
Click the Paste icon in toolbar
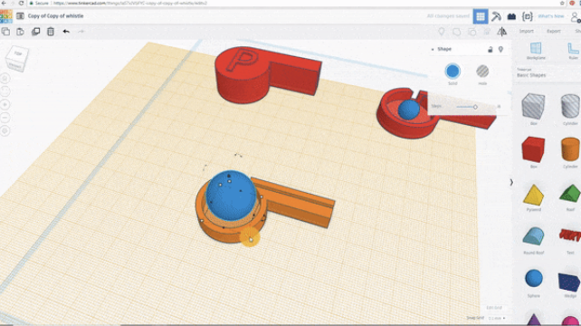(21, 32)
